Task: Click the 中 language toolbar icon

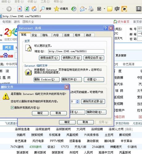Action: pos(117,9)
